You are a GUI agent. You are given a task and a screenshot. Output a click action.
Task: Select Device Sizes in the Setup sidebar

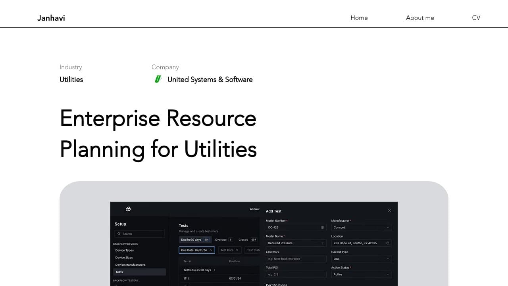click(124, 257)
